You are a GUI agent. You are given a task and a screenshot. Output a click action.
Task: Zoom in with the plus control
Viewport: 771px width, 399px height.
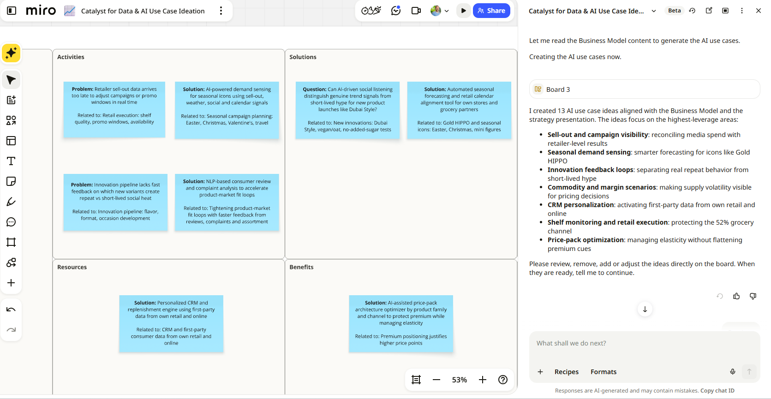483,380
